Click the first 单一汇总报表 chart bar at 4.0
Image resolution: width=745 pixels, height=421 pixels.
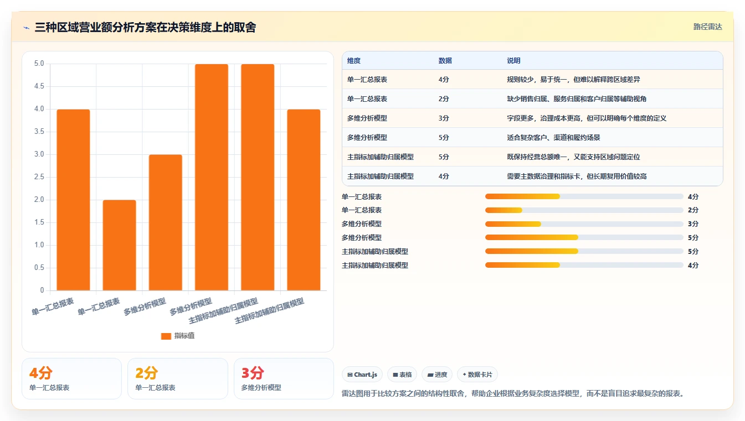click(x=73, y=200)
